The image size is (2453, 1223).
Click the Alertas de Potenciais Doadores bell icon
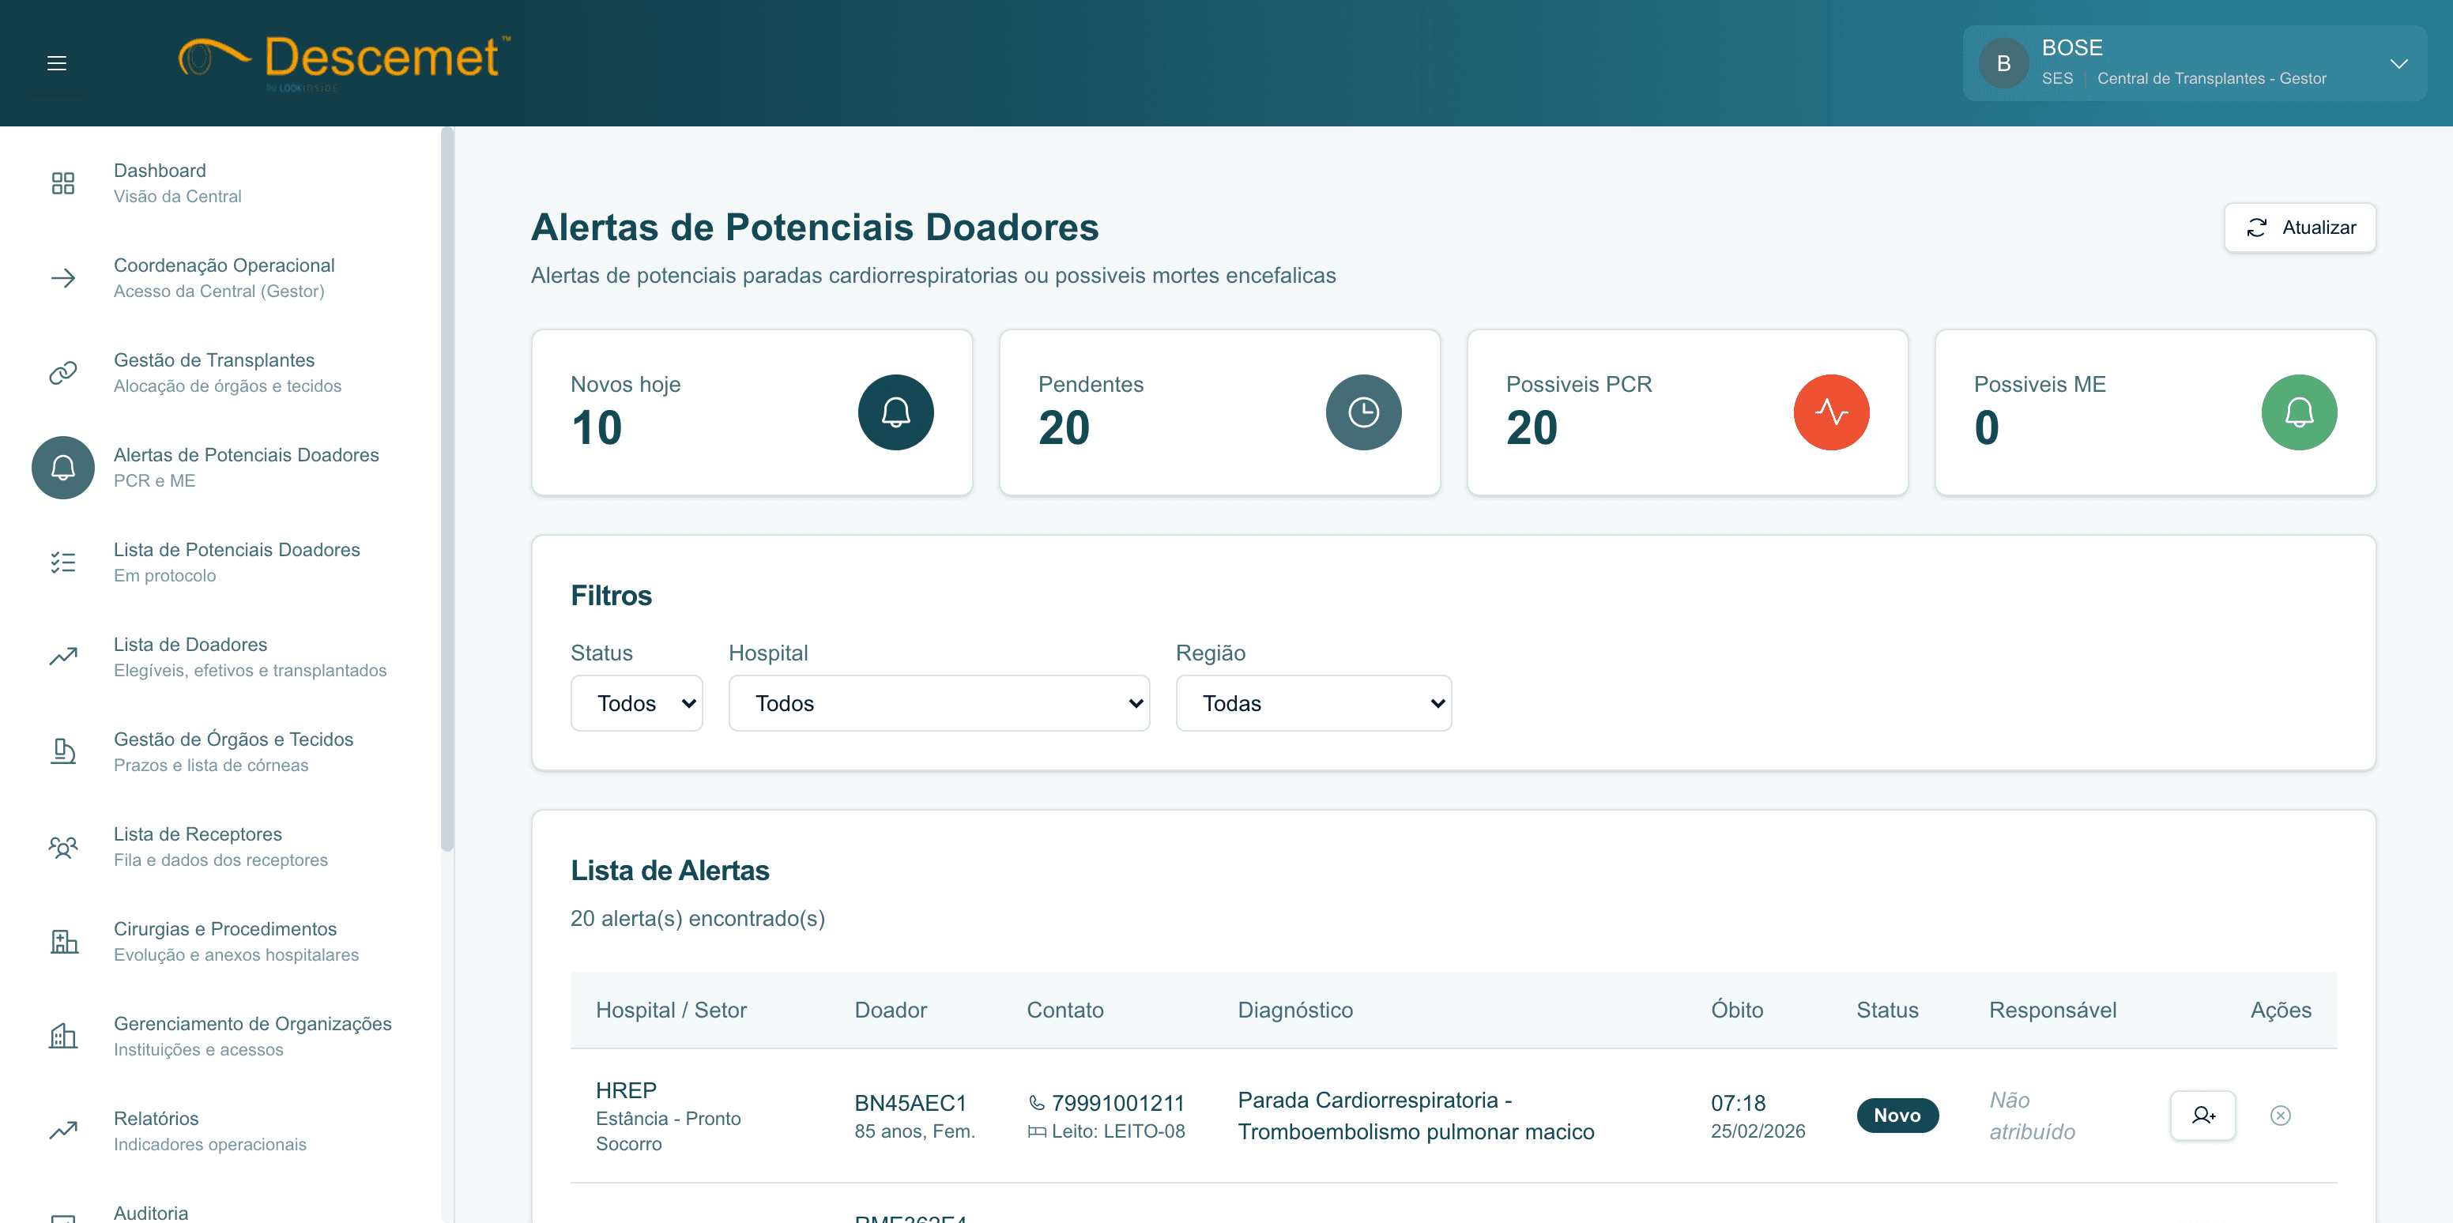pyautogui.click(x=63, y=467)
